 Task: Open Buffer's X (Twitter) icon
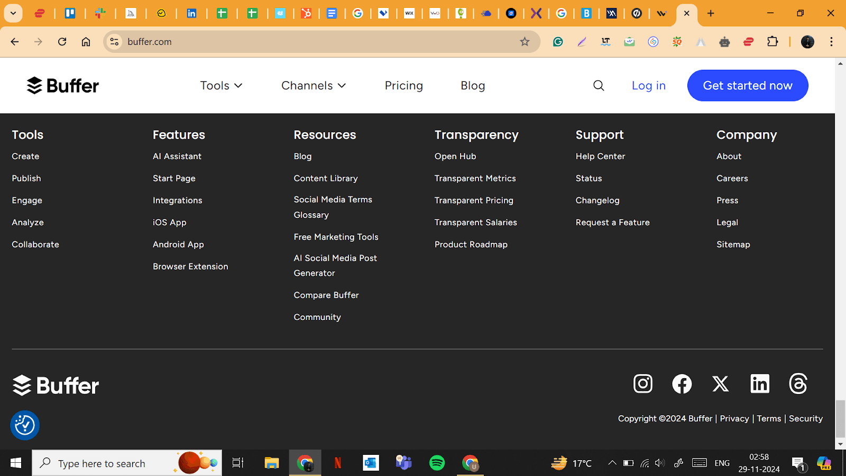pos(721,383)
